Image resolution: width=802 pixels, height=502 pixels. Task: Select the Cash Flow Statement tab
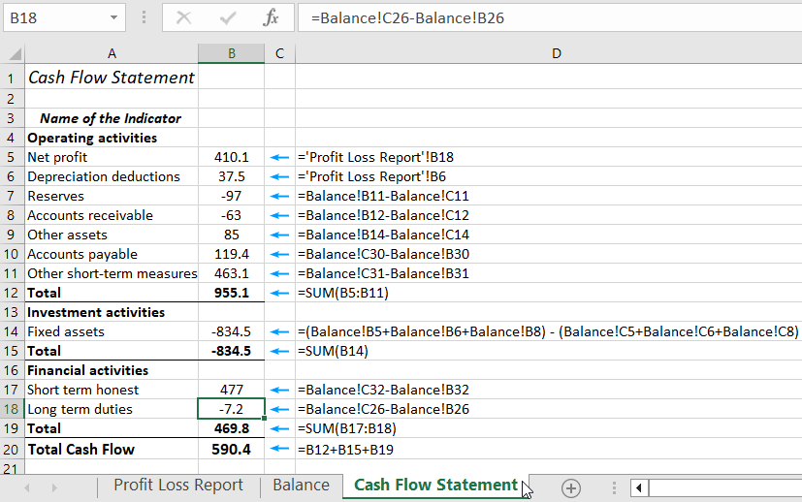click(435, 486)
